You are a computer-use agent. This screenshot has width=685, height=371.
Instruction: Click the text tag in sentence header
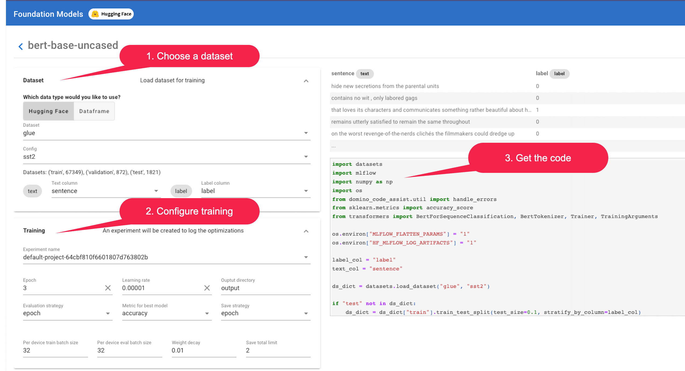[x=365, y=74]
